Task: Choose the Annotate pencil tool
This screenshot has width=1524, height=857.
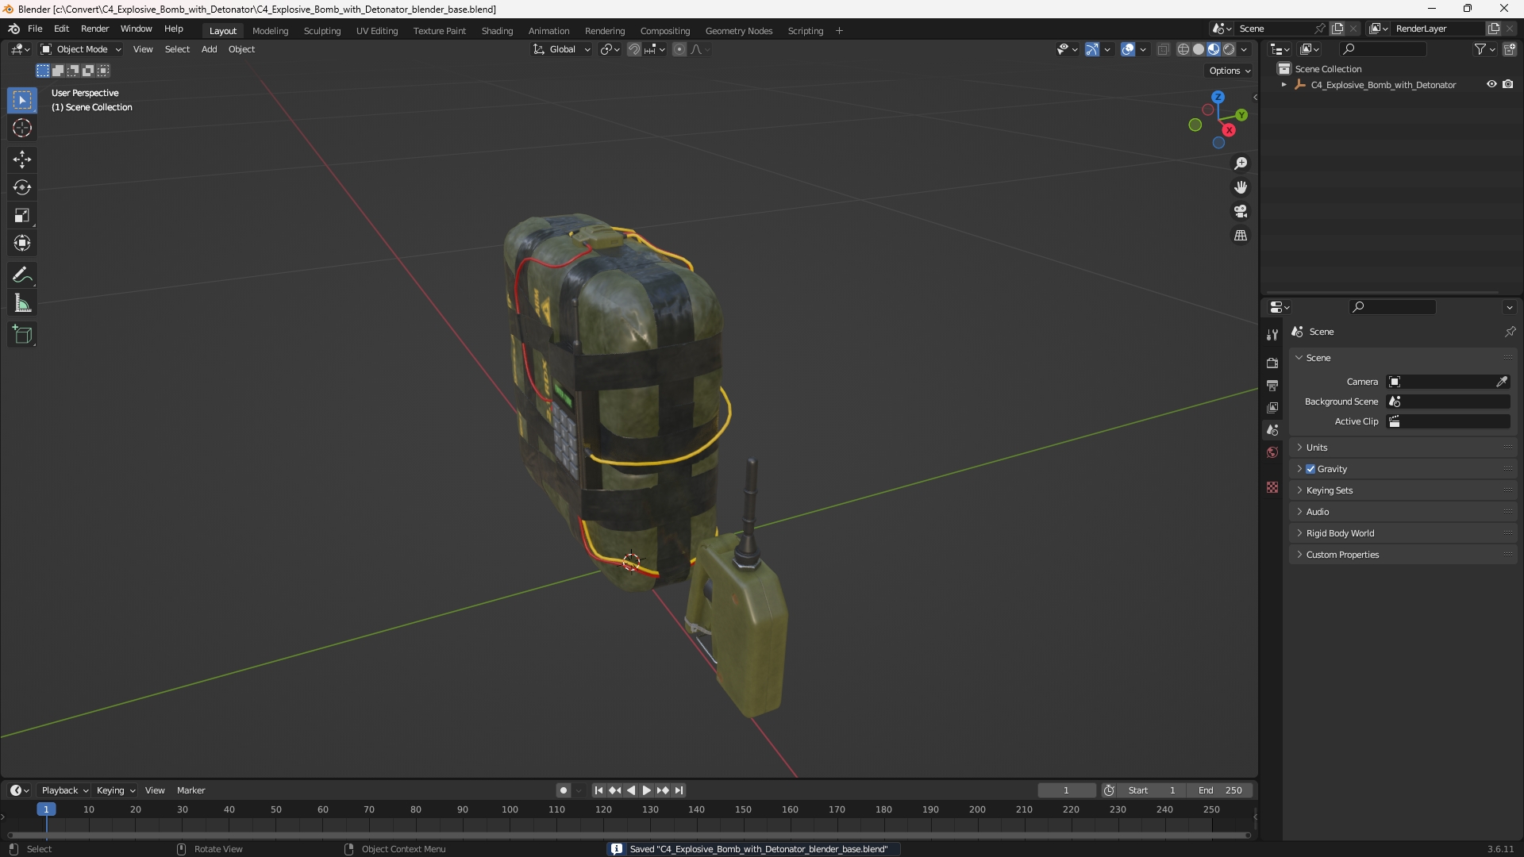Action: tap(22, 275)
